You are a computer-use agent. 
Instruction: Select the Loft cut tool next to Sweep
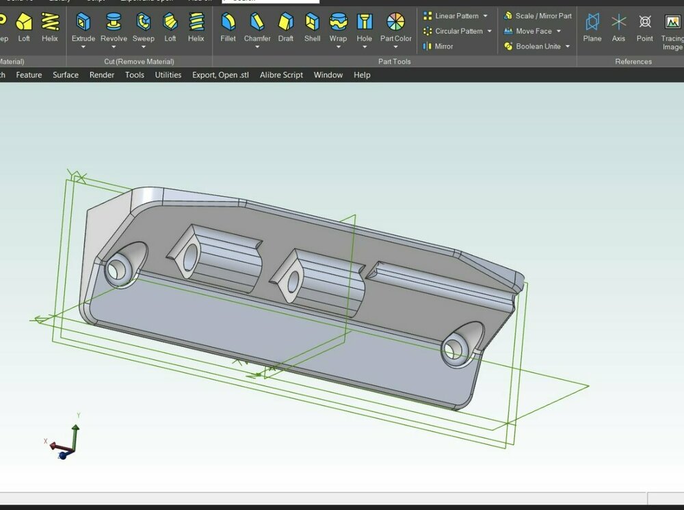pyautogui.click(x=170, y=27)
